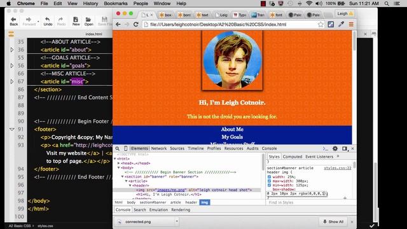The height and width of the screenshot is (229, 407).
Task: Open the Timeline tab in DevTools
Action: (x=196, y=148)
